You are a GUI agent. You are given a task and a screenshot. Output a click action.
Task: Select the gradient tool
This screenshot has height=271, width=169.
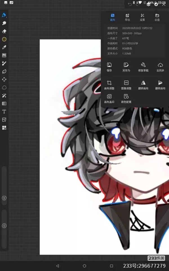(x=4, y=104)
